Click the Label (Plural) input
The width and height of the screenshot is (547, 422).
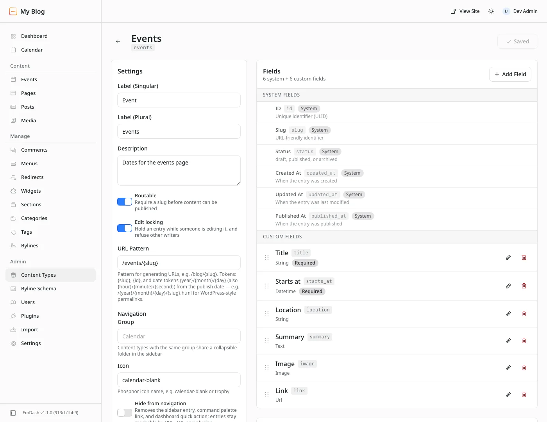pyautogui.click(x=179, y=132)
